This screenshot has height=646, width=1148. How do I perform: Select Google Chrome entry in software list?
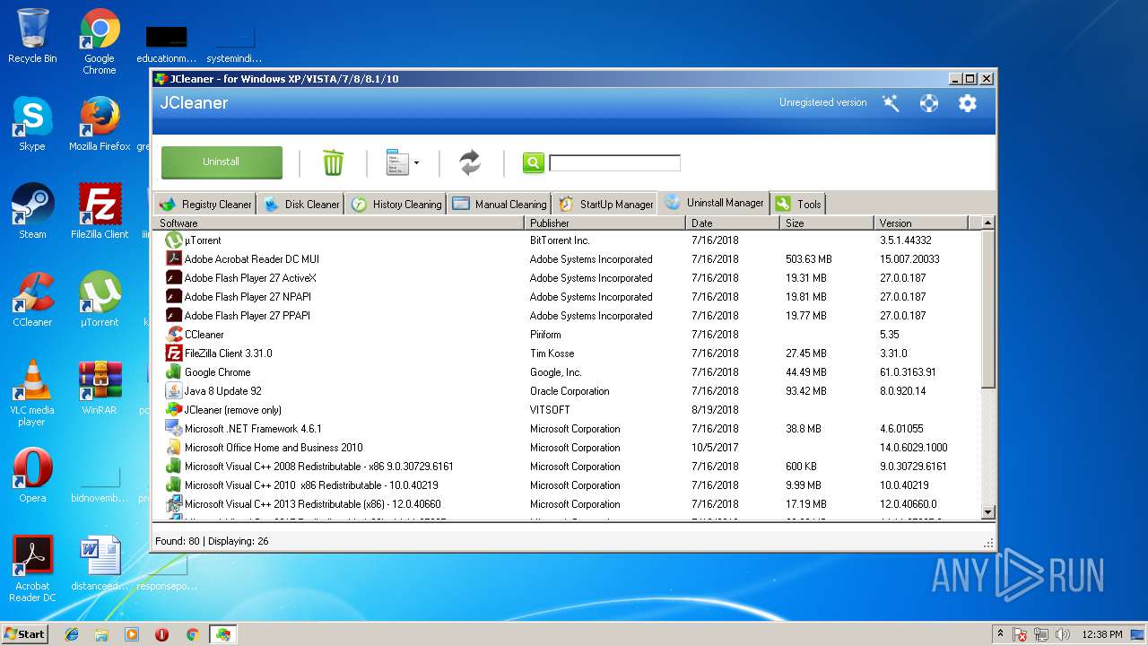tap(567, 372)
